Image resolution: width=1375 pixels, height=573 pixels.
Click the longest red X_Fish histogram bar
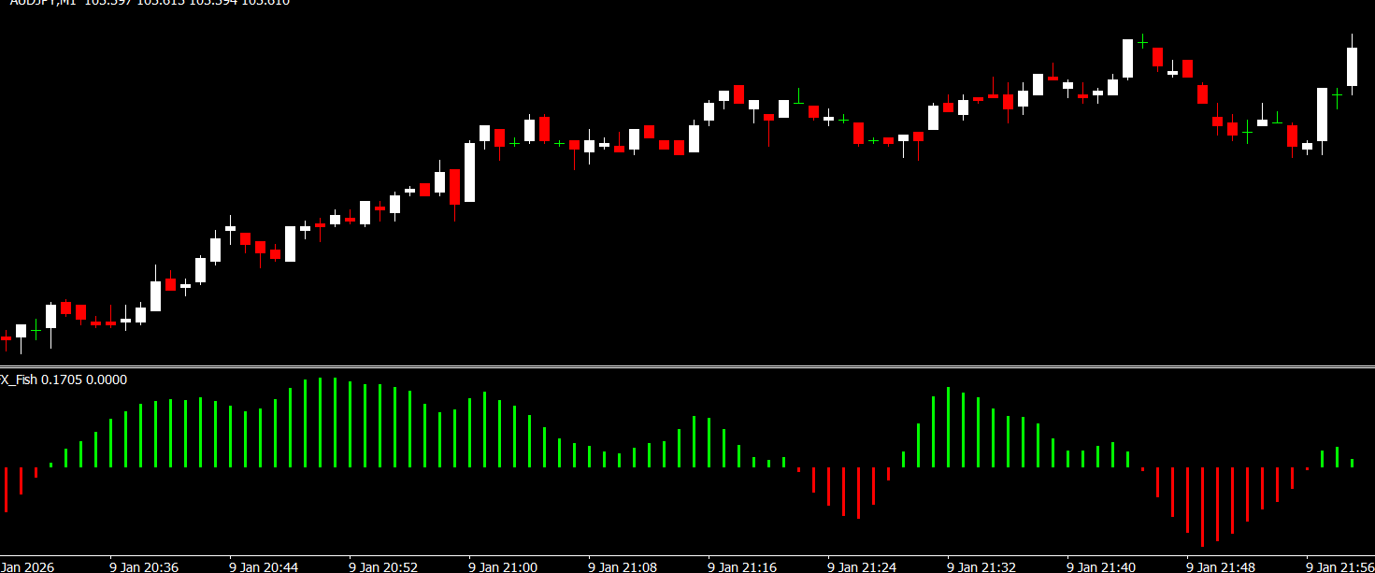[x=1202, y=507]
